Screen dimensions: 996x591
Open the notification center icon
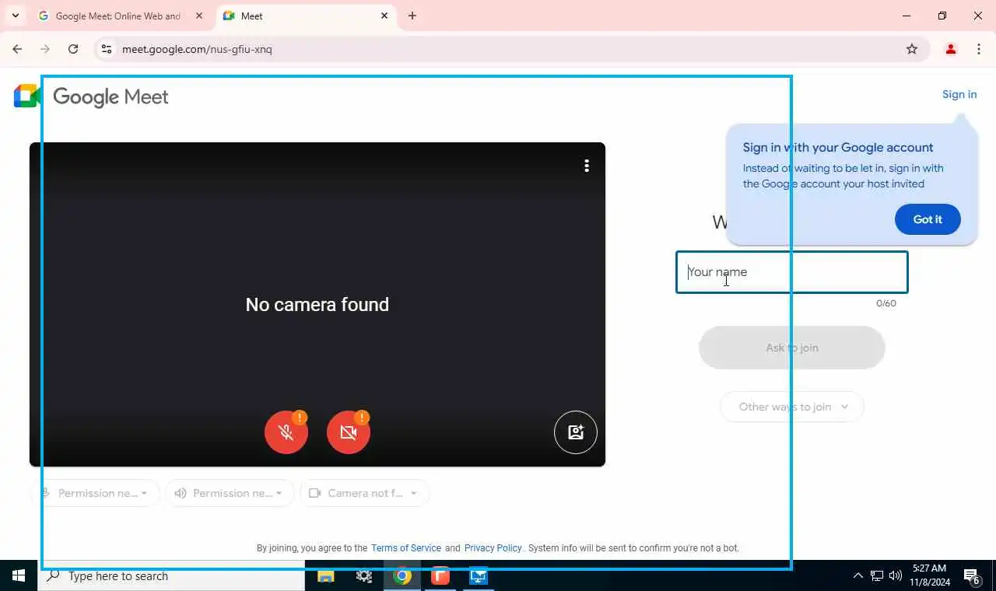tap(972, 576)
